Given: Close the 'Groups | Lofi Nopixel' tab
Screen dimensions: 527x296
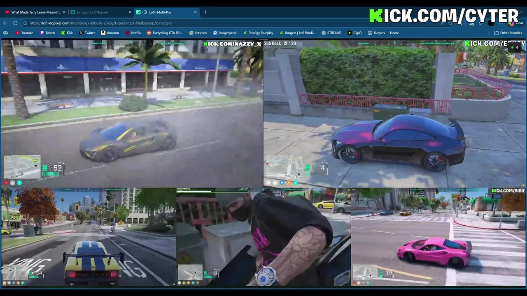Looking at the screenshot, I should pyautogui.click(x=130, y=12).
